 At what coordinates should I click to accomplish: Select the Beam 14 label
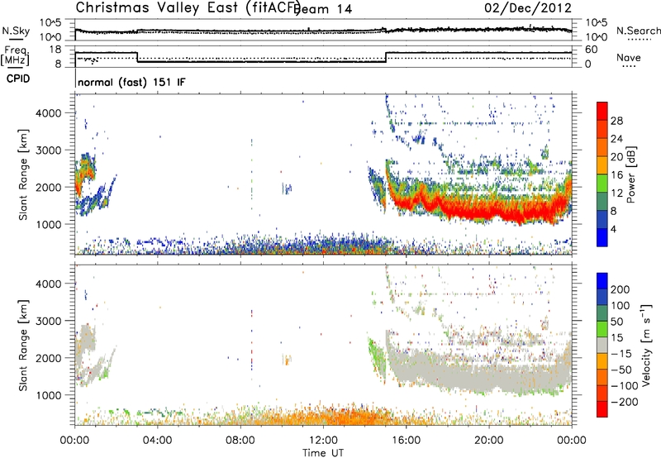[x=324, y=9]
